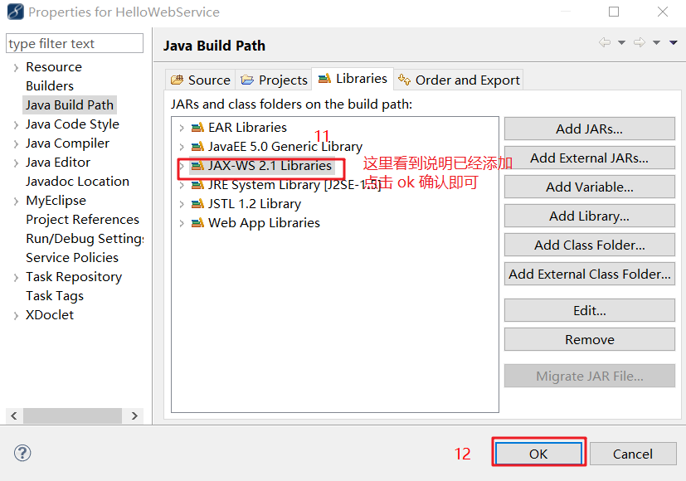Select the Libraries tab

point(353,79)
